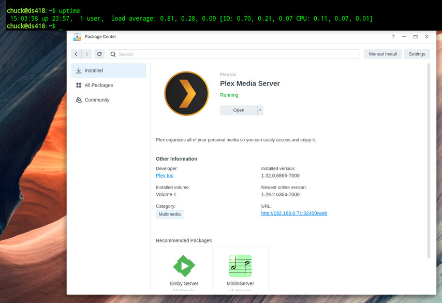Click the Recommended Packages heading
This screenshot has height=303, width=442.
coord(184,241)
